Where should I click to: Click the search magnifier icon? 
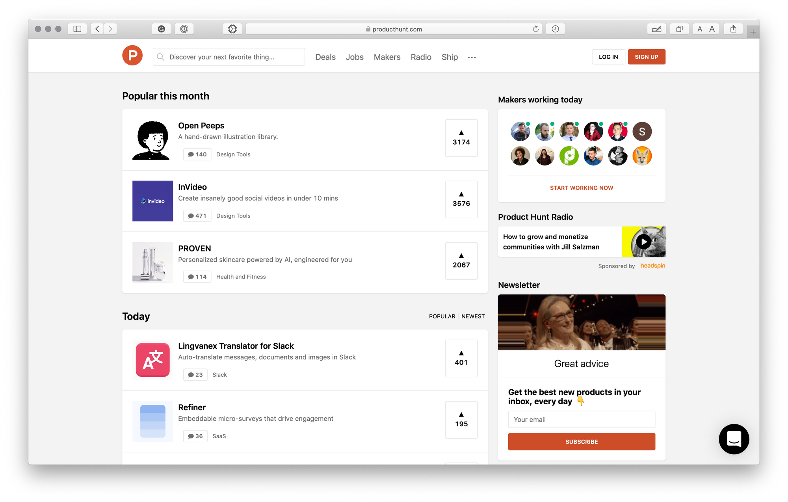[160, 57]
